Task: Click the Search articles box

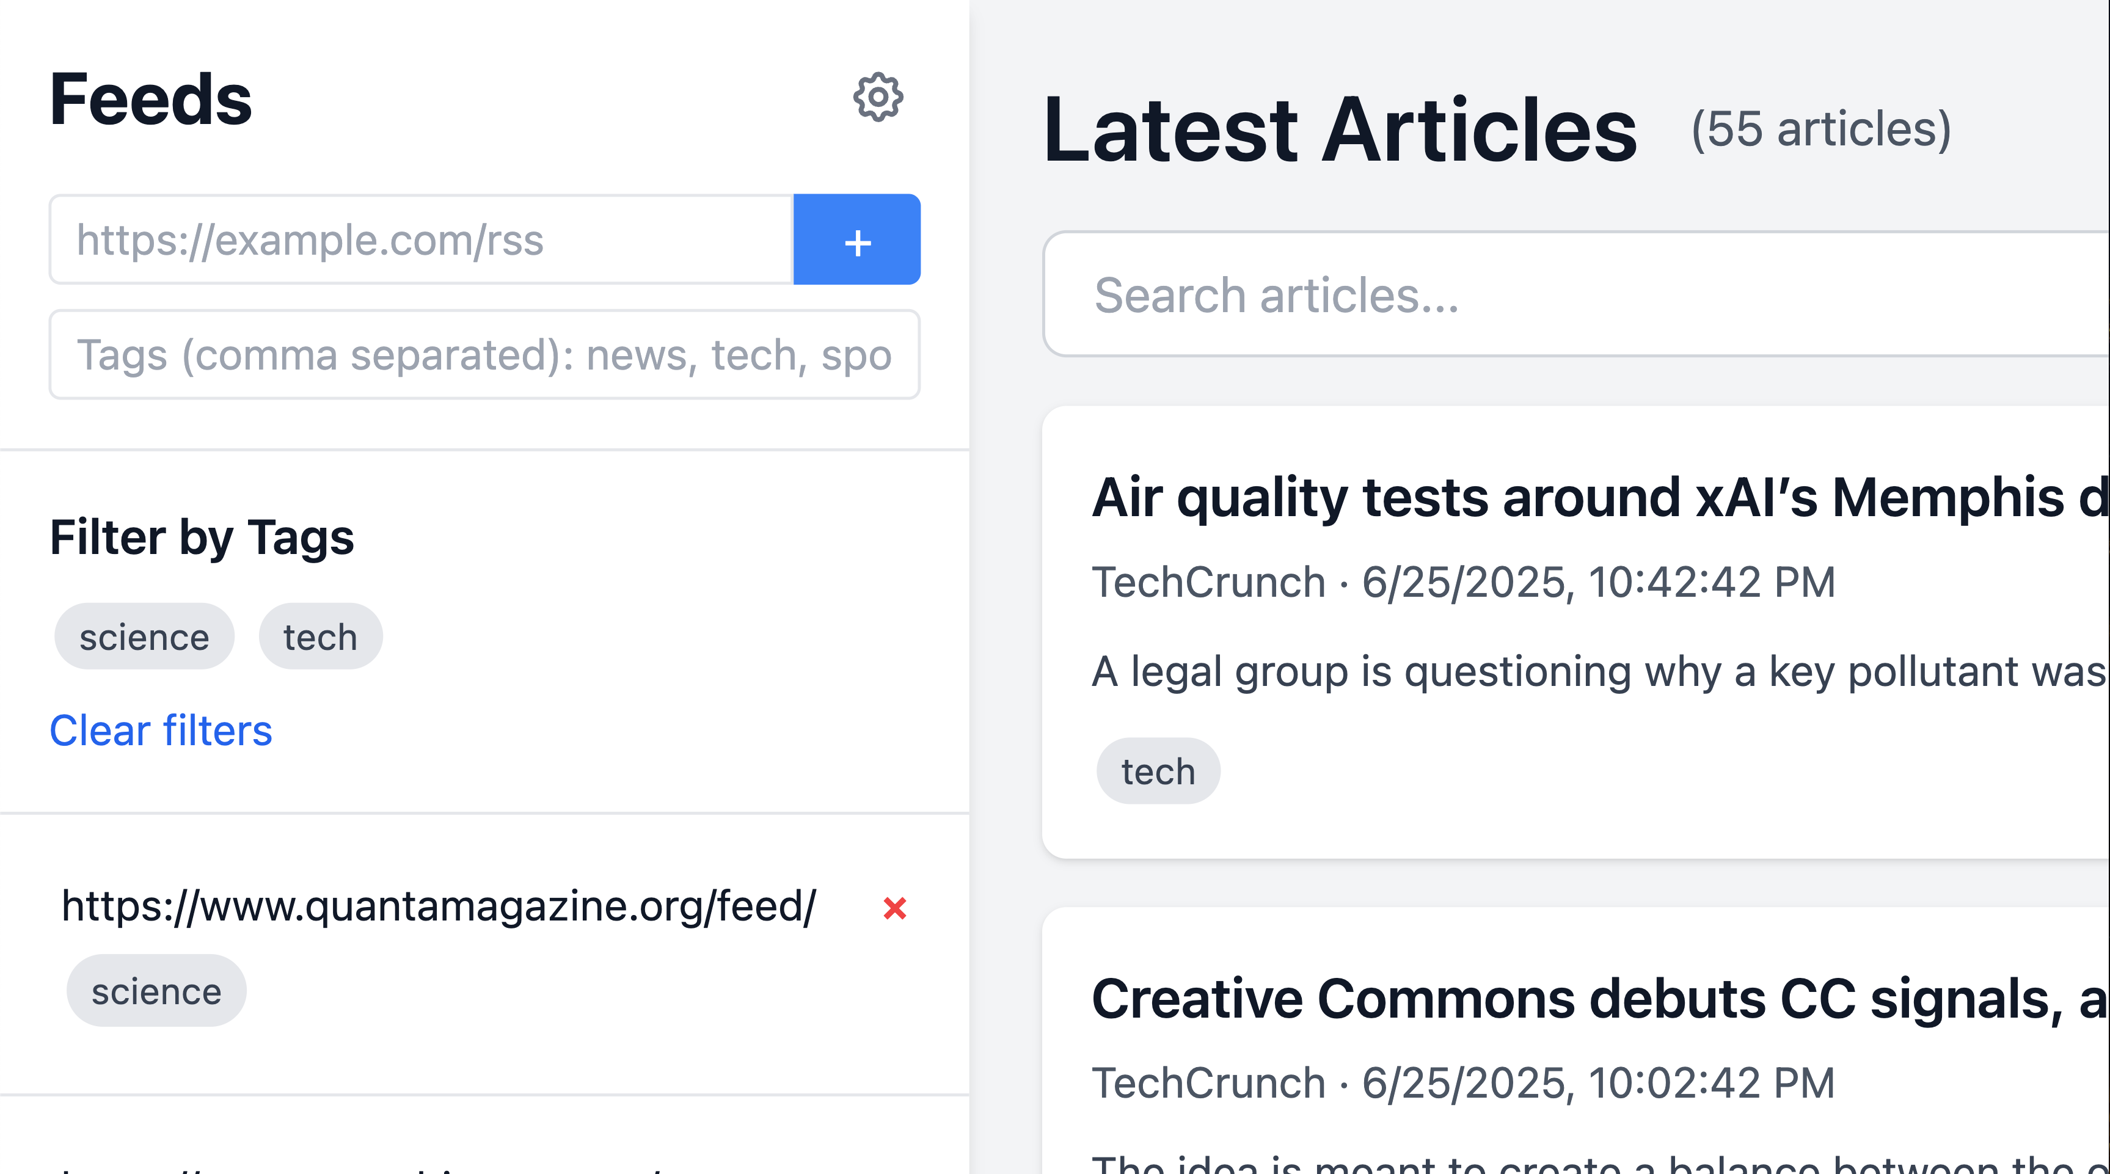Action: coord(1576,295)
